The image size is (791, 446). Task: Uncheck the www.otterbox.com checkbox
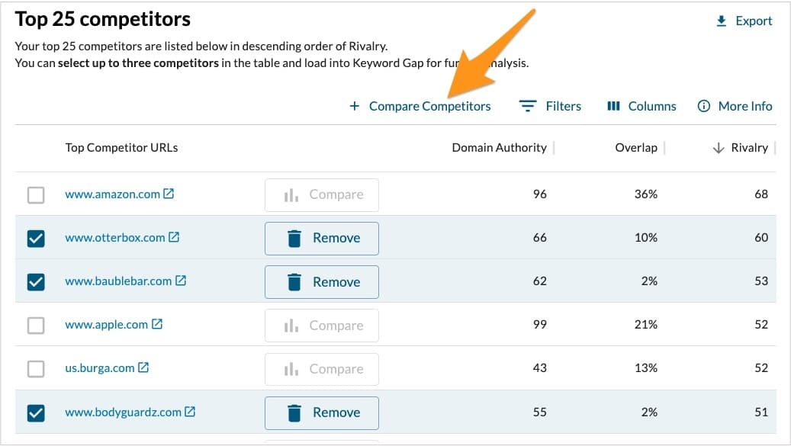pos(36,238)
